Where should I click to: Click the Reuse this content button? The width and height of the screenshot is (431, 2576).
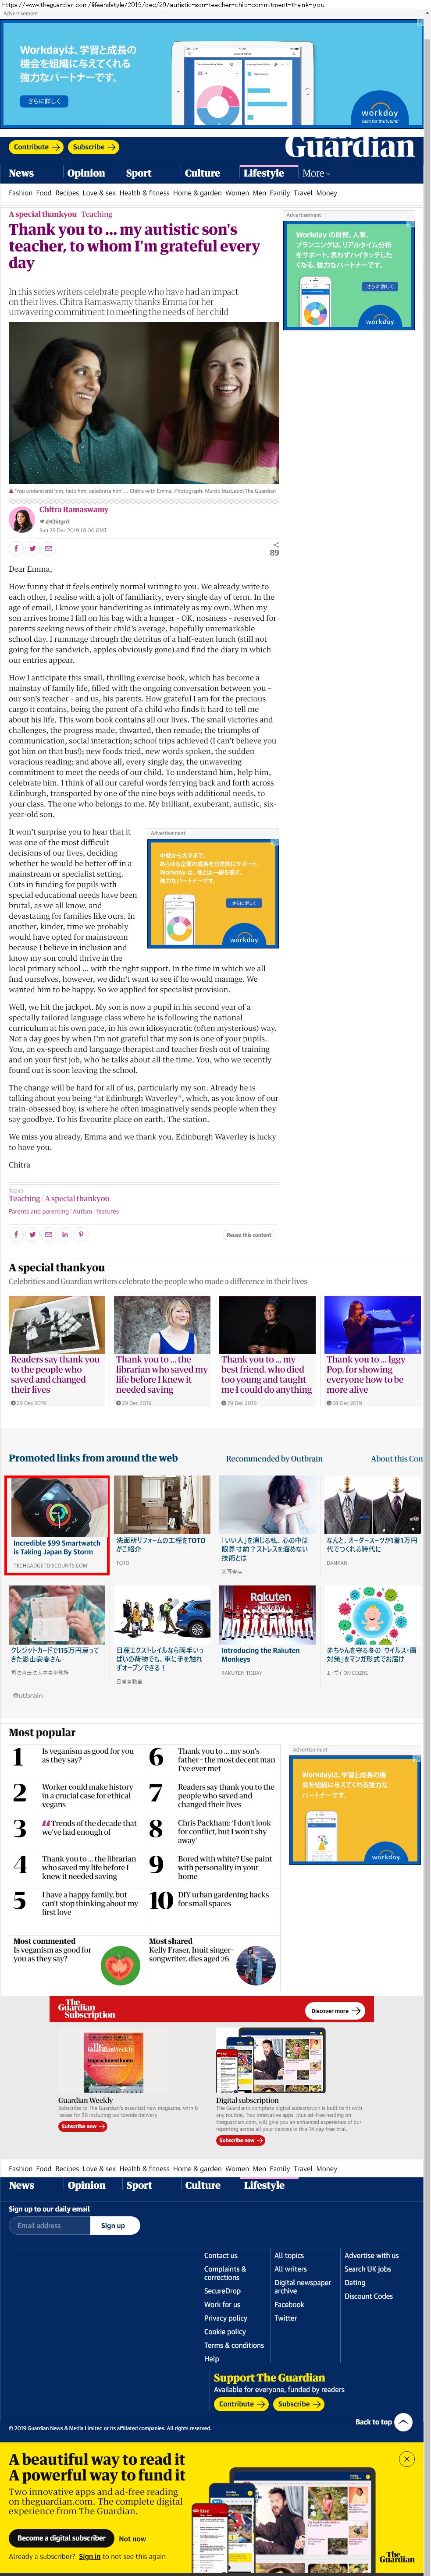(x=249, y=1235)
